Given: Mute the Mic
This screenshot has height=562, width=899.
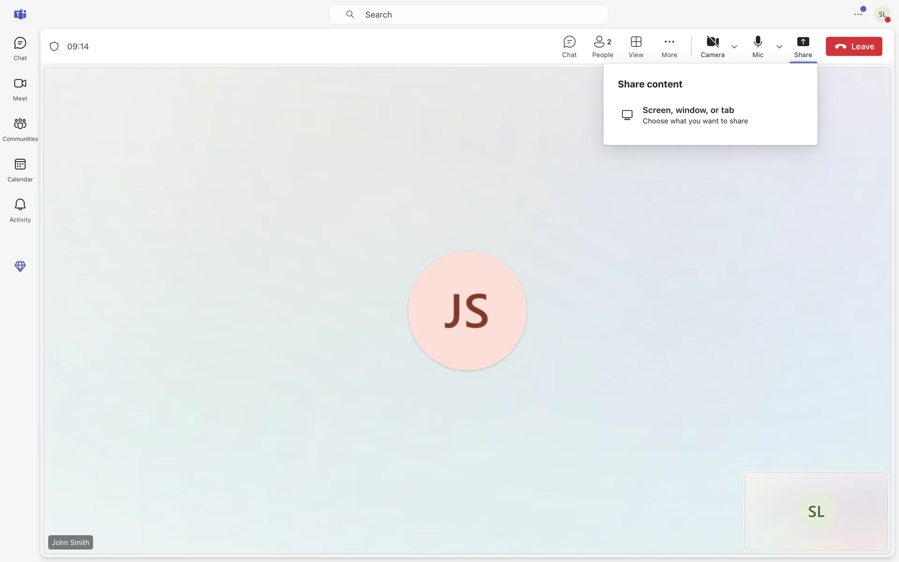Looking at the screenshot, I should click(x=758, y=46).
